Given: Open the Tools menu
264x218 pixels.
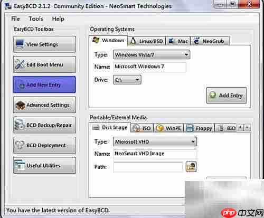Looking at the screenshot, I should pyautogui.click(x=36, y=18).
